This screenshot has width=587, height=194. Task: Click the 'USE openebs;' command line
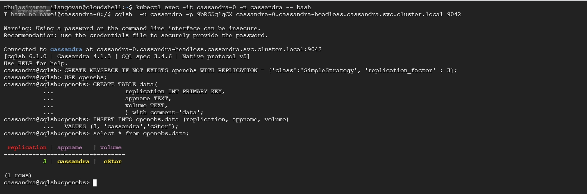86,77
